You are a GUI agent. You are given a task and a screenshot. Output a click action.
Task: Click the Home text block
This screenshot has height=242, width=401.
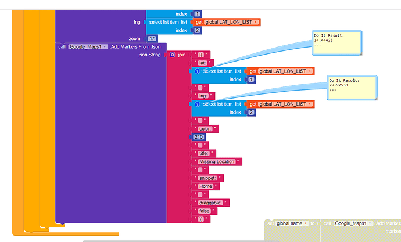(206, 186)
